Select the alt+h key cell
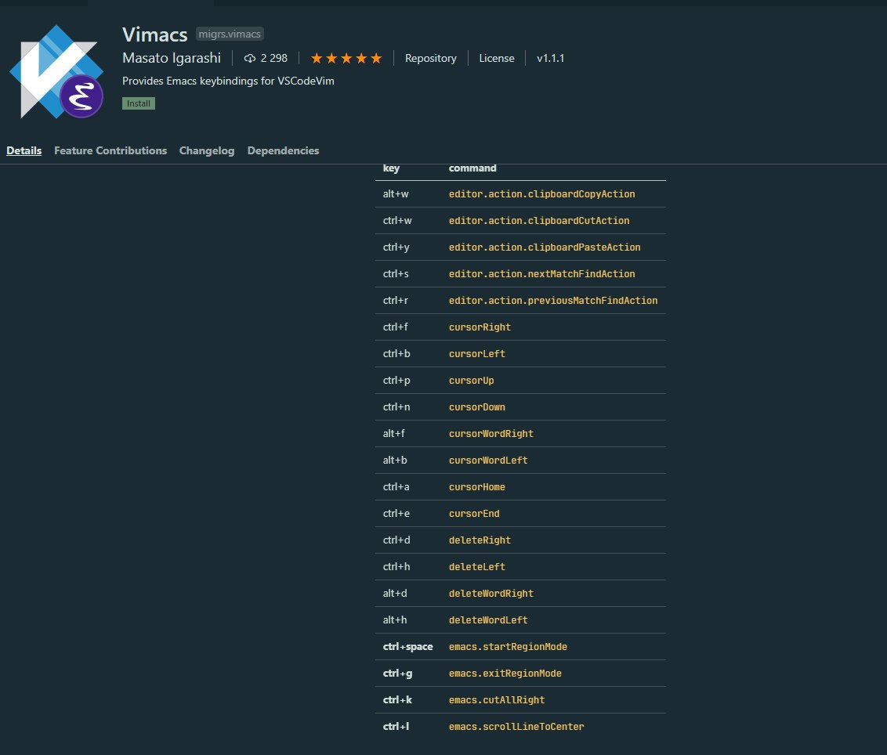Screen dimensions: 887x755 click(x=395, y=620)
